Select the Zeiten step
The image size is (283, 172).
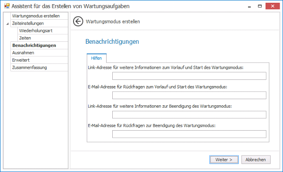click(x=43, y=38)
